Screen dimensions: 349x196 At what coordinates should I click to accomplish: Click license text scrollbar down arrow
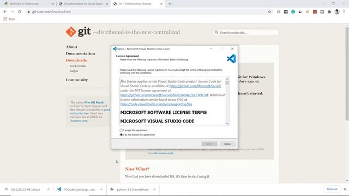(227, 124)
